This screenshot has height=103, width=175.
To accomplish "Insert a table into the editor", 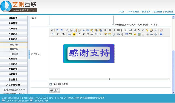I will pos(127,34).
